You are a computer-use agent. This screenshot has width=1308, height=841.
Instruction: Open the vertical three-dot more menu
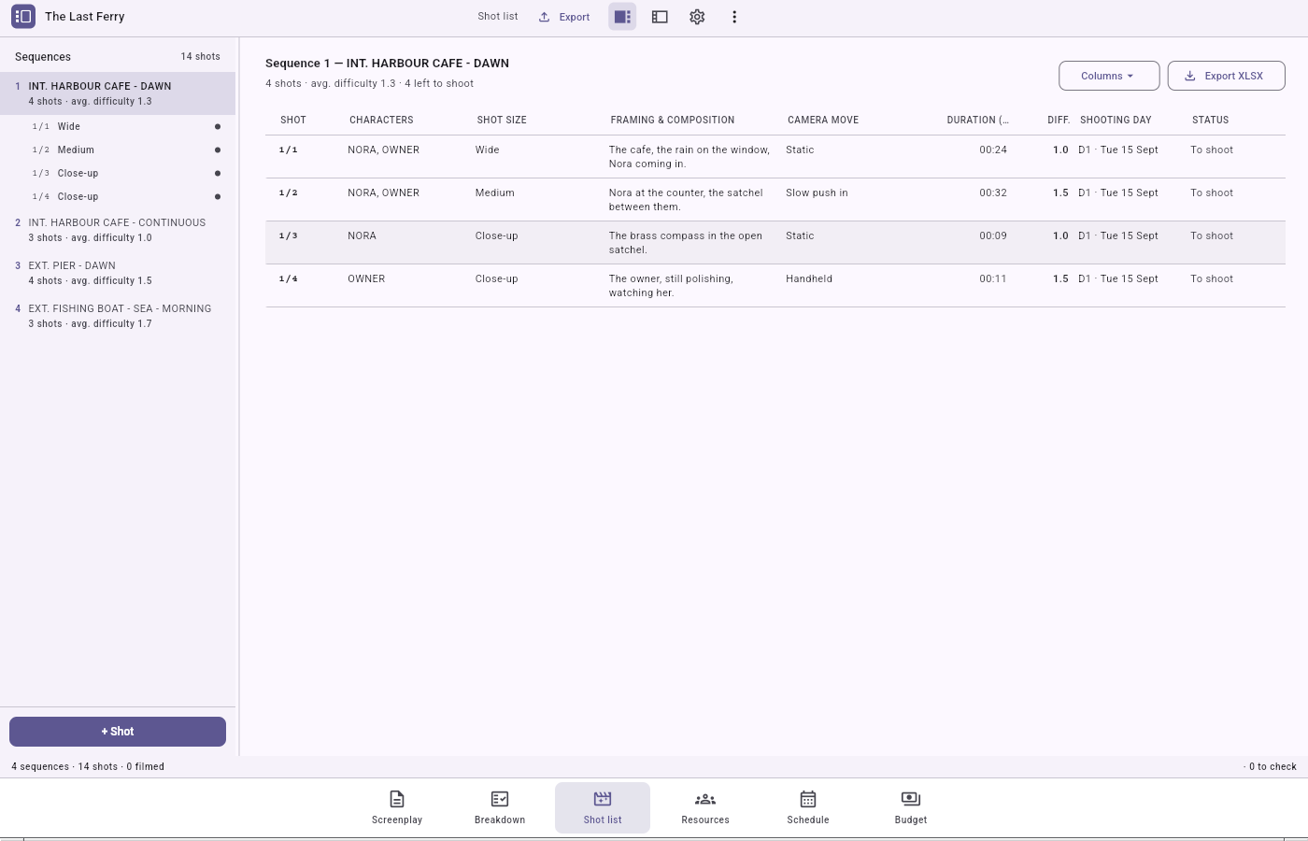click(734, 17)
